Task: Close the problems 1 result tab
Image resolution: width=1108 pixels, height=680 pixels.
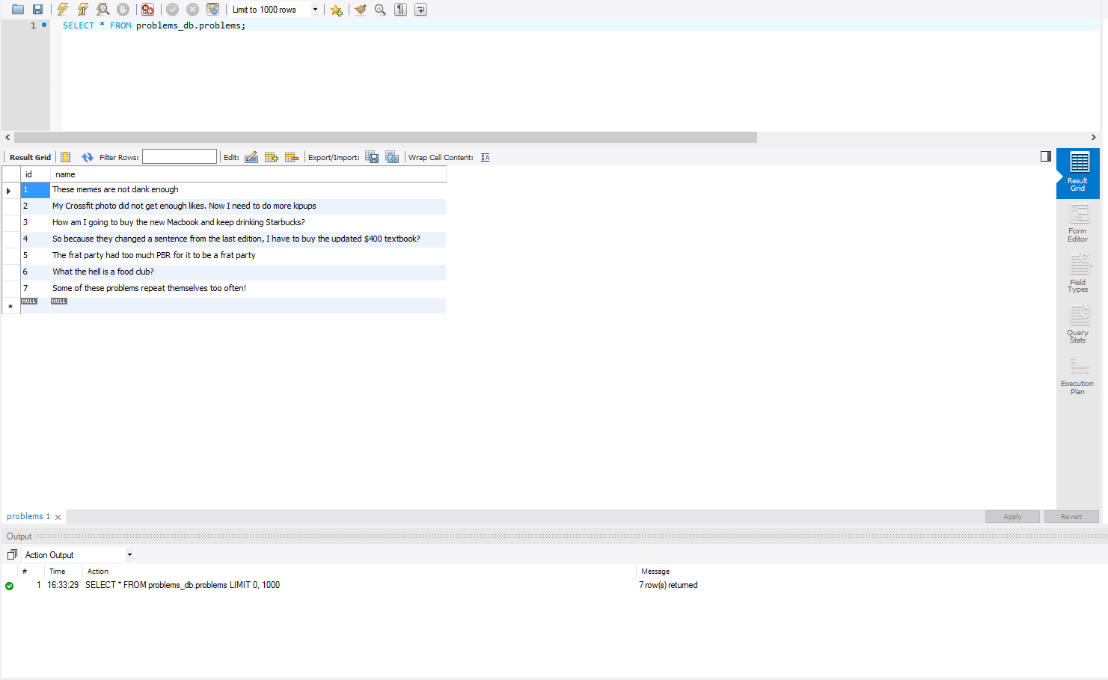Action: pos(58,517)
